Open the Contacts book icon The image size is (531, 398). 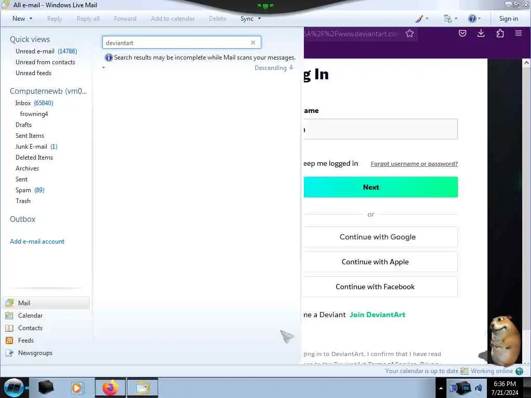[9, 328]
